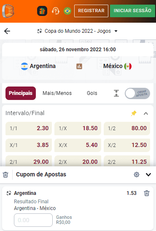
Task: Select the X/X odds 5.40
Action: 78,145
